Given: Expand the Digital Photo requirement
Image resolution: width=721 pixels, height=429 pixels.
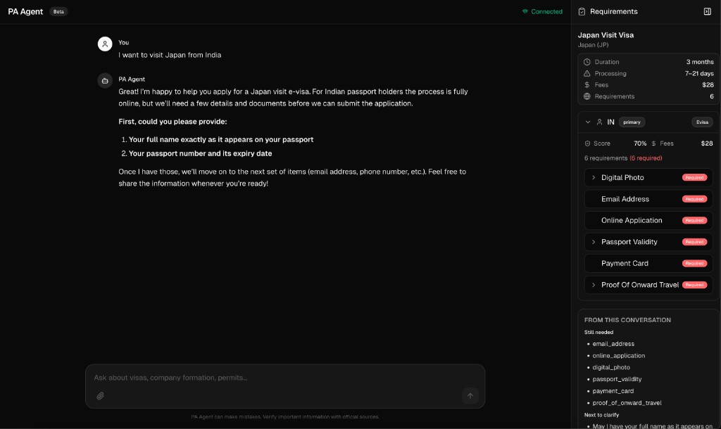Looking at the screenshot, I should 594,178.
